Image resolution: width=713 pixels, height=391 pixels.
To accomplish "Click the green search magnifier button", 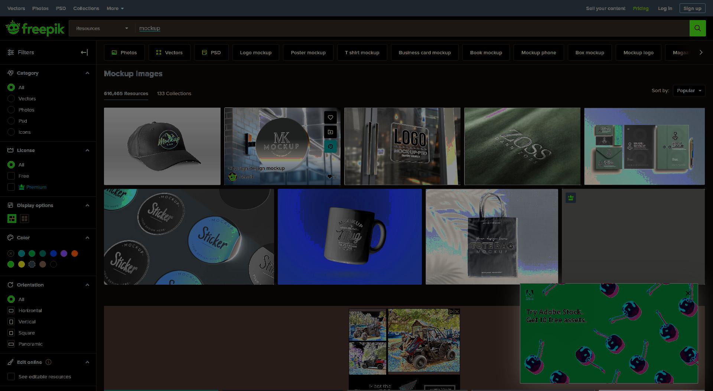I will coord(697,28).
